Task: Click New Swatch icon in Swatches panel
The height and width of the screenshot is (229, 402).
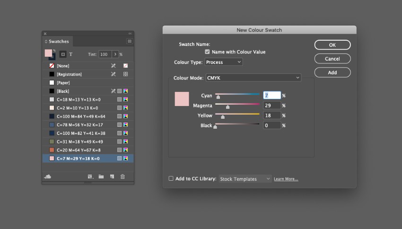Action: pyautogui.click(x=112, y=176)
